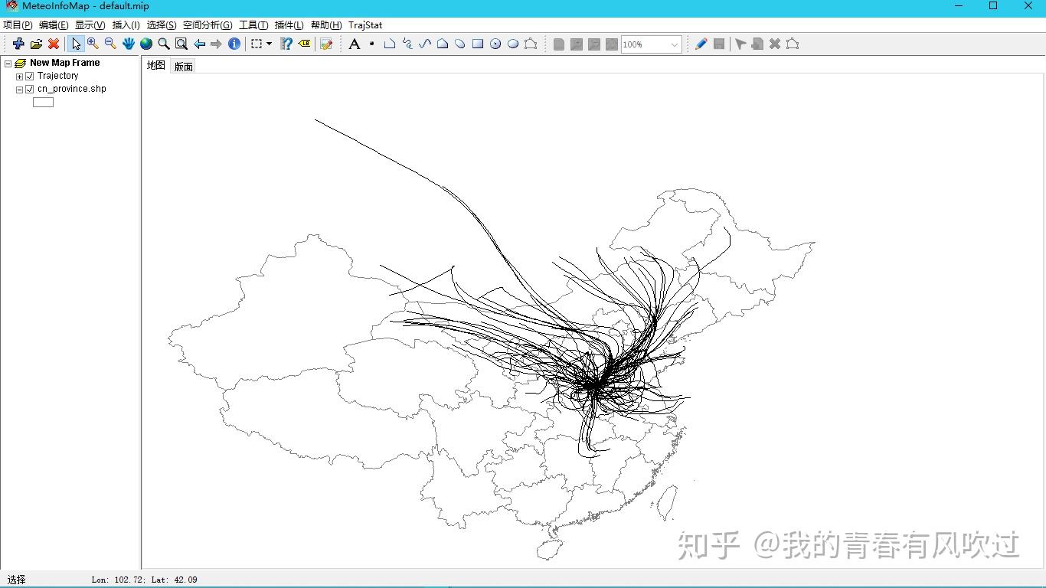Open the 帮助(H) menu
The image size is (1046, 588).
coord(326,25)
